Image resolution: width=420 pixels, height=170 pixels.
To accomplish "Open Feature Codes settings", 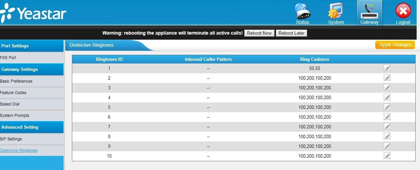I will pyautogui.click(x=13, y=93).
